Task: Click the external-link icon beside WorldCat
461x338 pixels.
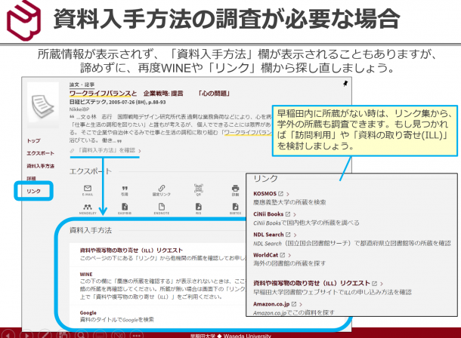Action: [x=282, y=255]
